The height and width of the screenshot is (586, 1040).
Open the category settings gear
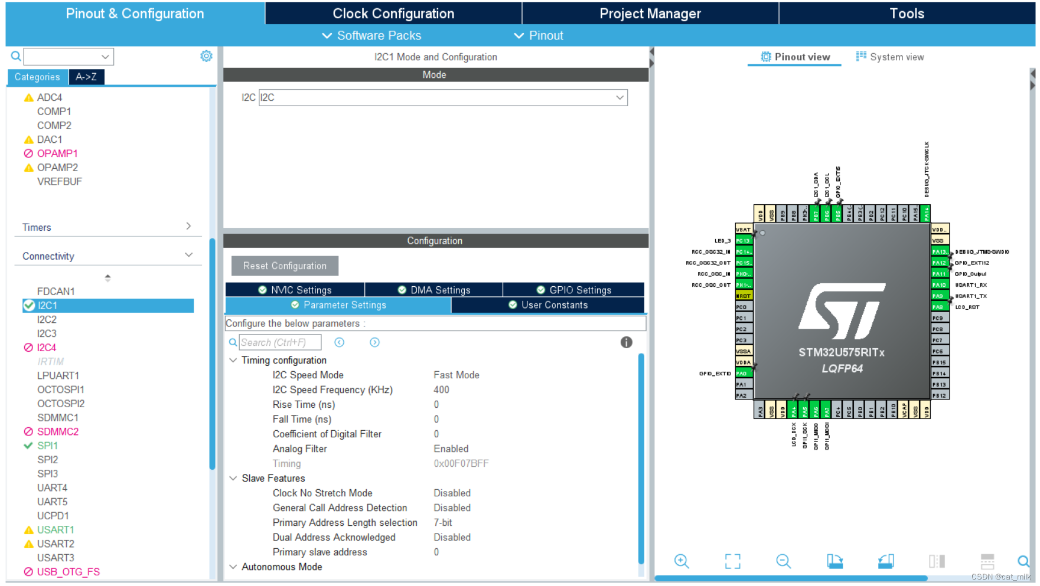click(x=206, y=56)
